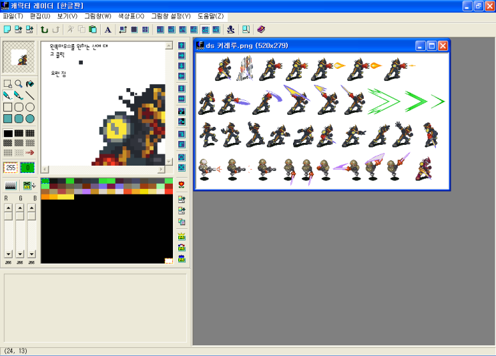
Task: Open the 파일(T) menu
Action: [x=13, y=16]
